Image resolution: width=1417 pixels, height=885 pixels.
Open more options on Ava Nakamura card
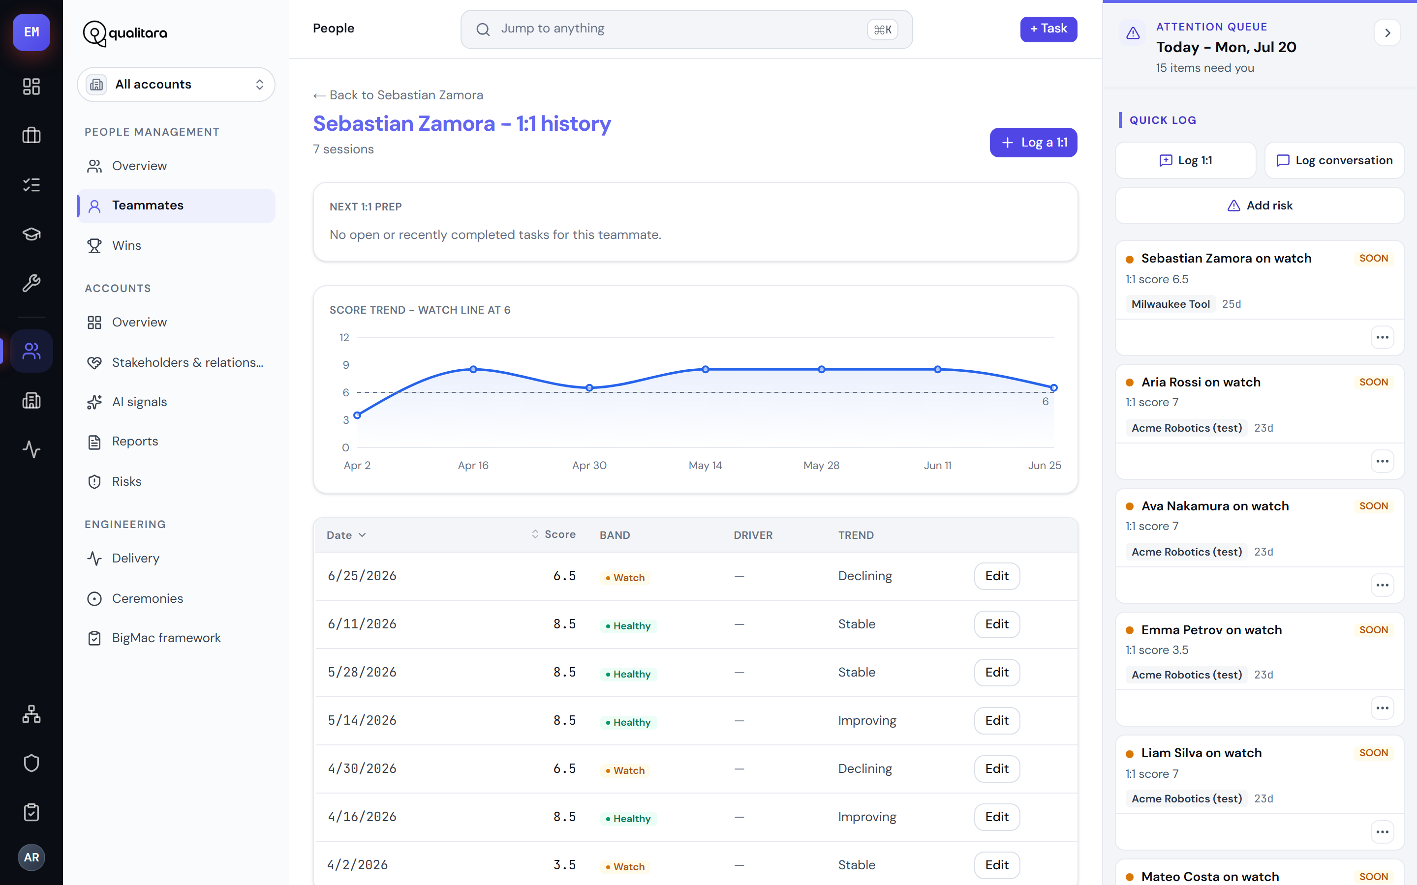(x=1383, y=585)
